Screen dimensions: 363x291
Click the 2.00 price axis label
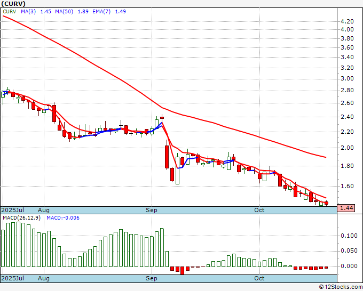(347, 148)
